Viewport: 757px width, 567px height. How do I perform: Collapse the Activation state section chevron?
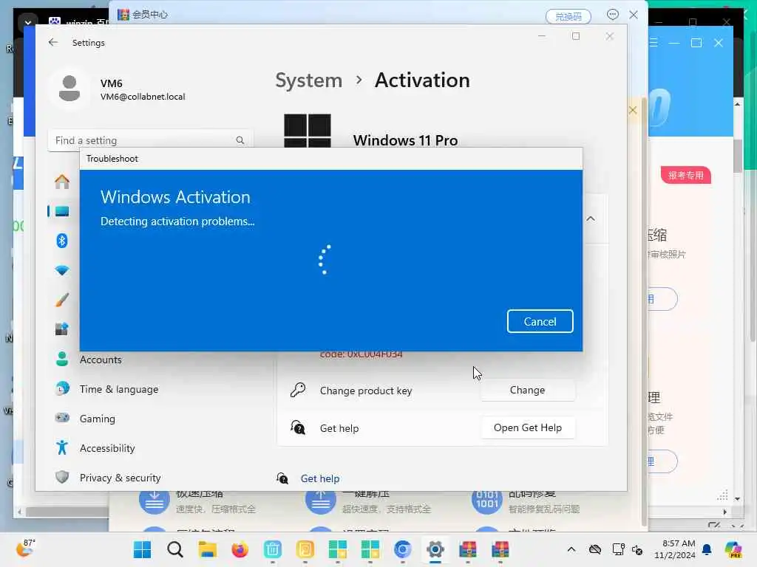591,219
